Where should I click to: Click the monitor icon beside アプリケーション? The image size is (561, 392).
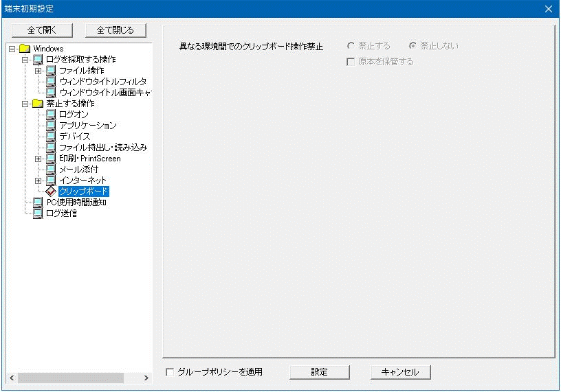pos(51,126)
